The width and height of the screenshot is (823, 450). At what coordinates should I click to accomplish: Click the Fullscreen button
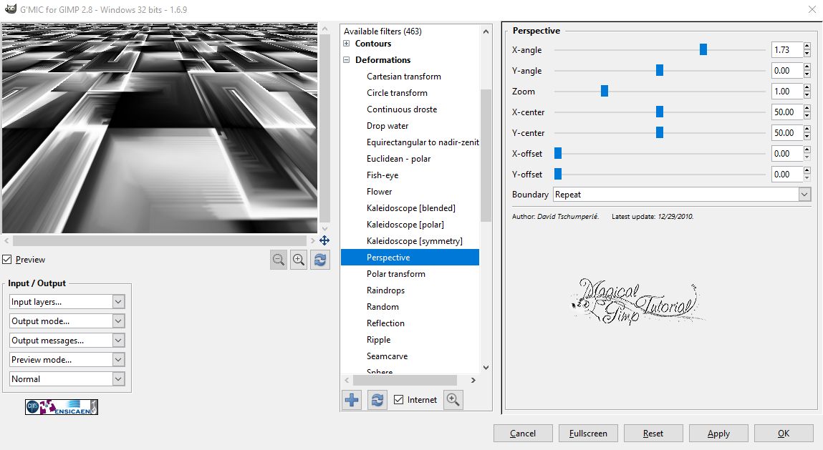coord(588,433)
